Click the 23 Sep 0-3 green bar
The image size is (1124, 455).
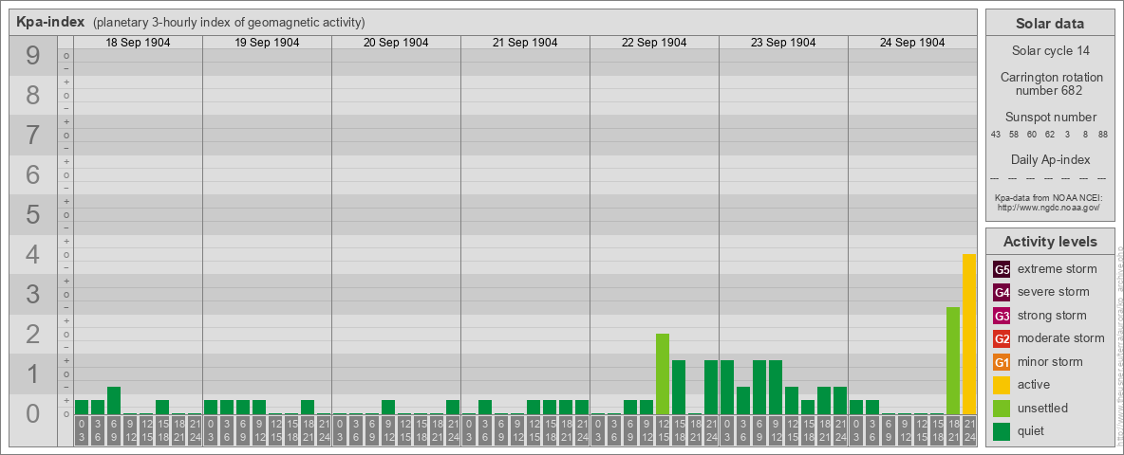tap(727, 387)
